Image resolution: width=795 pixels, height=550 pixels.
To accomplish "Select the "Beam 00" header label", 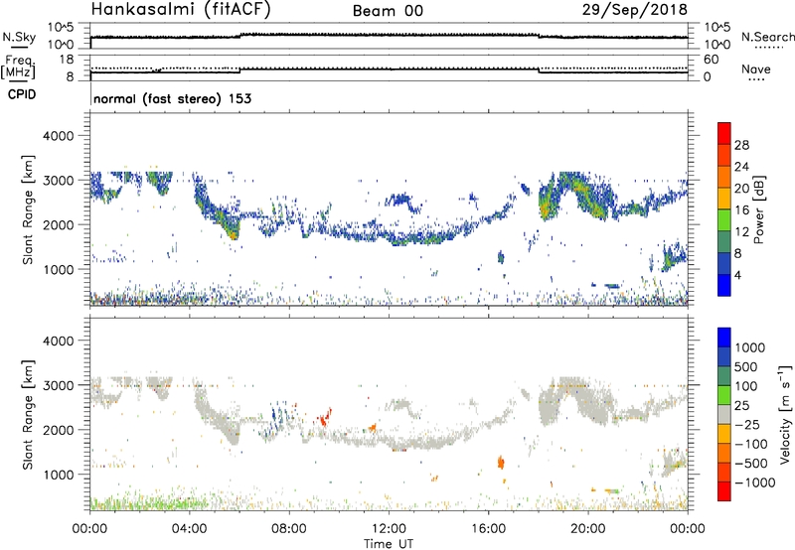I will point(388,11).
